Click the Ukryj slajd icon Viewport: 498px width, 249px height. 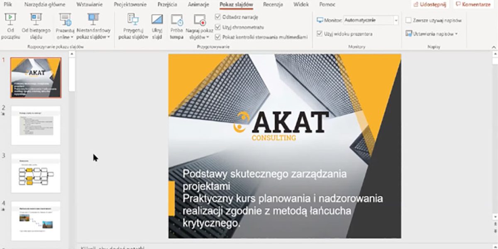(x=157, y=20)
